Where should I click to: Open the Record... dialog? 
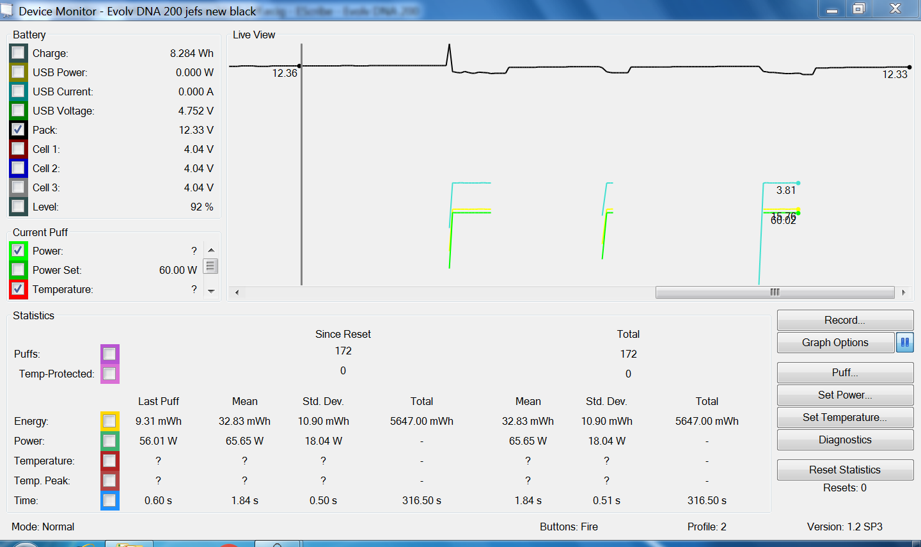pos(844,321)
